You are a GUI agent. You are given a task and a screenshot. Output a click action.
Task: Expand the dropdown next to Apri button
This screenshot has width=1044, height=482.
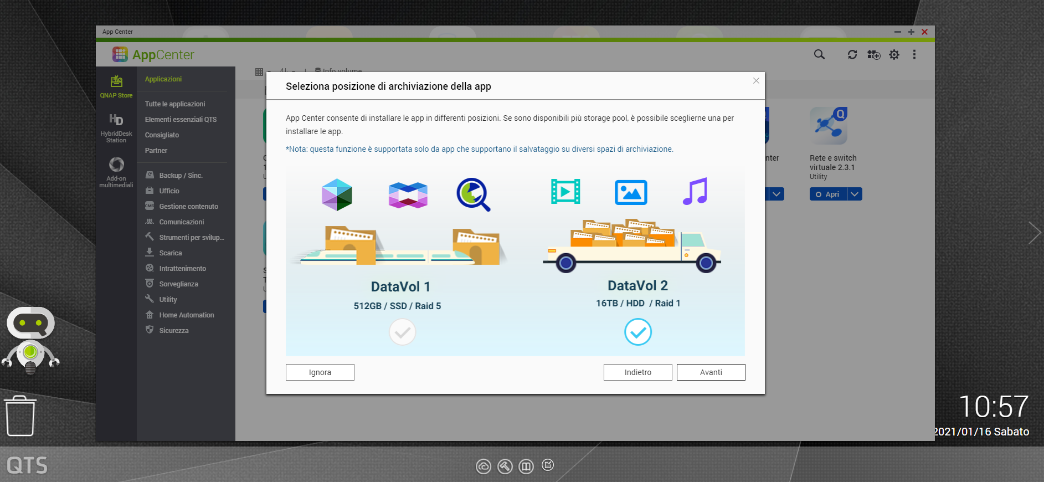[855, 194]
